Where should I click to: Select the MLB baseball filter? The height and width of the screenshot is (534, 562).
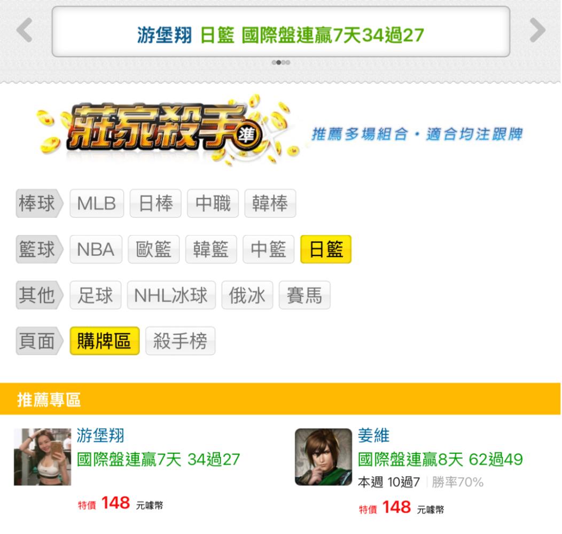(x=97, y=203)
